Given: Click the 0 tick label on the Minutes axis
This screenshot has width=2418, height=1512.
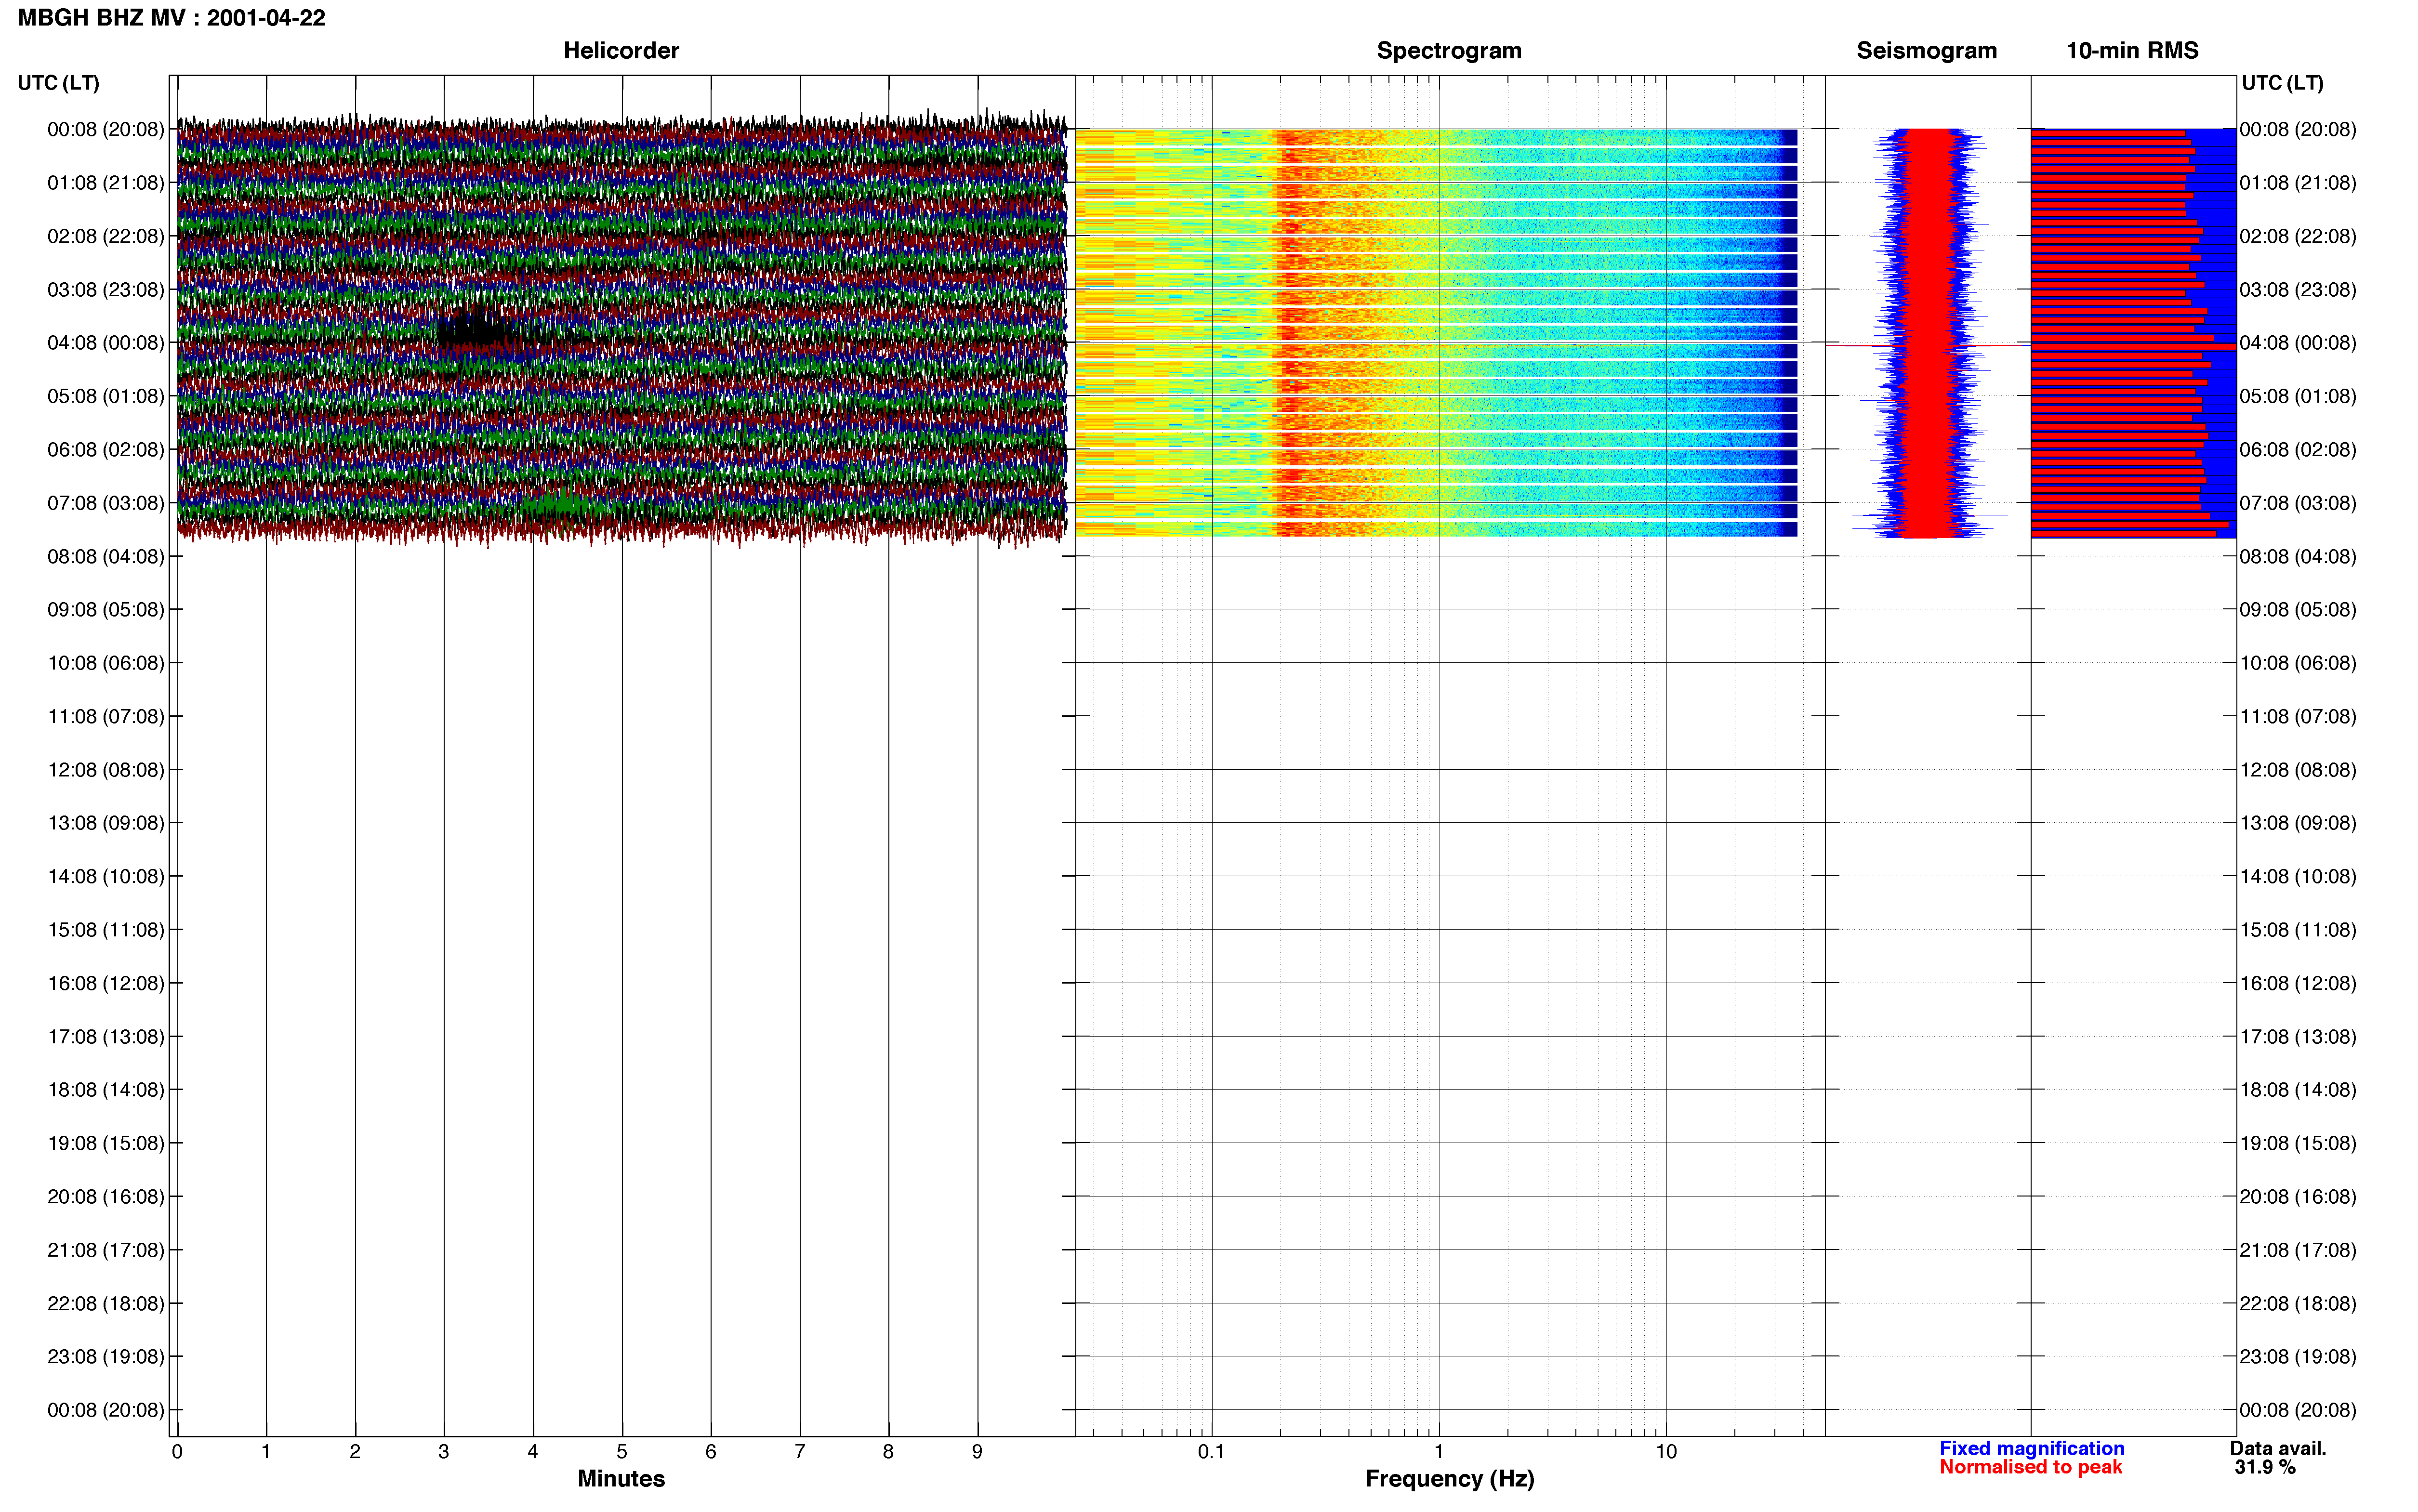Looking at the screenshot, I should point(177,1452).
